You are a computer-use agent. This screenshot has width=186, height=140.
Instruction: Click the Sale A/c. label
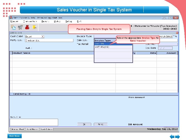(x=82, y=40)
